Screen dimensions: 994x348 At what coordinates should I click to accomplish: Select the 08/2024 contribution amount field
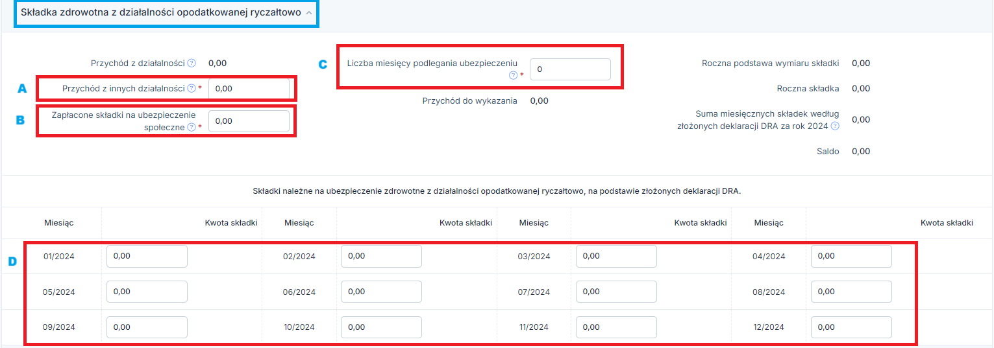tap(851, 292)
